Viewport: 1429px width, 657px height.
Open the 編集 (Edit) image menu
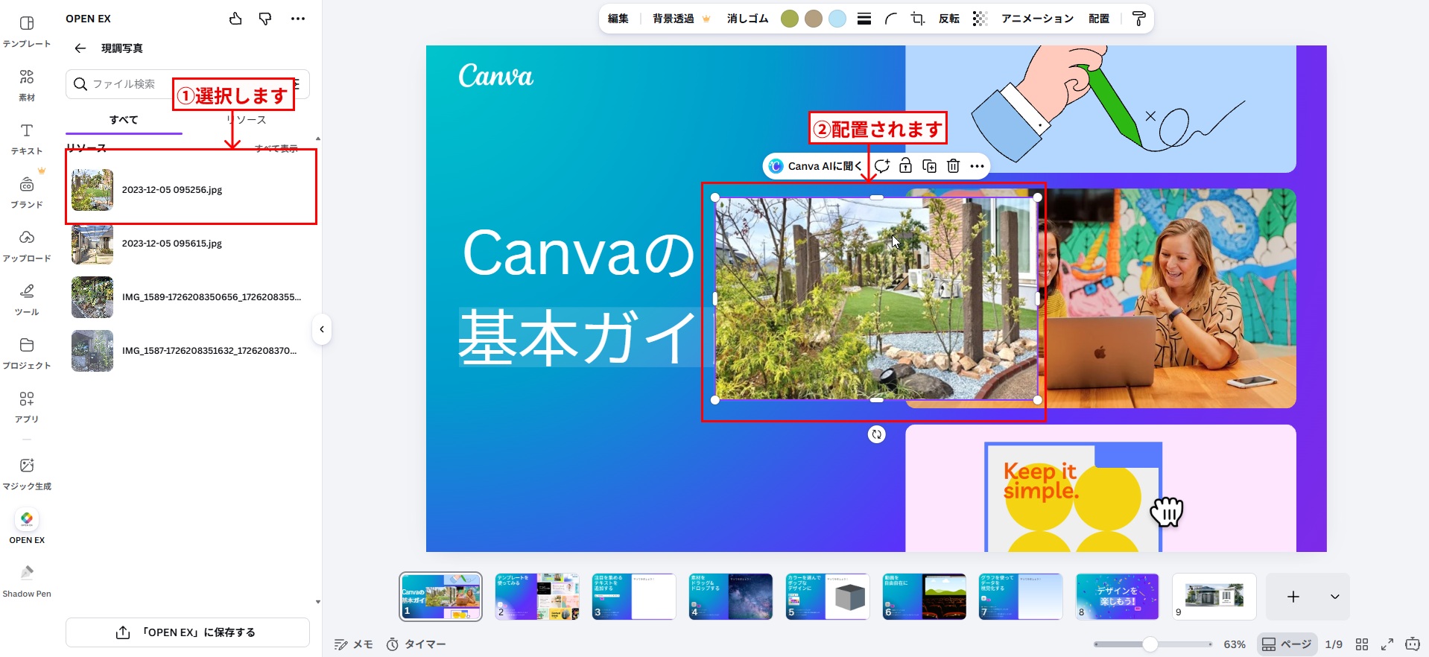pyautogui.click(x=618, y=19)
